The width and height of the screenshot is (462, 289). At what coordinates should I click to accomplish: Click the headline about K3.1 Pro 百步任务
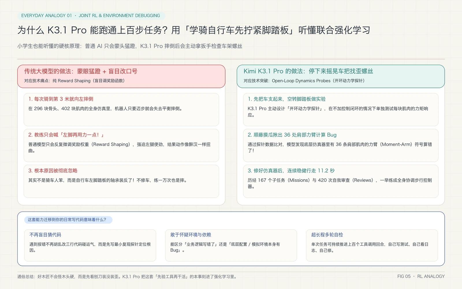coord(194,30)
